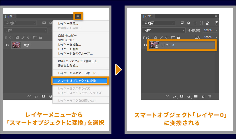The width and height of the screenshot is (236, 139).
Task: Filter by adjustment layers in right panel
Action: pos(189,23)
